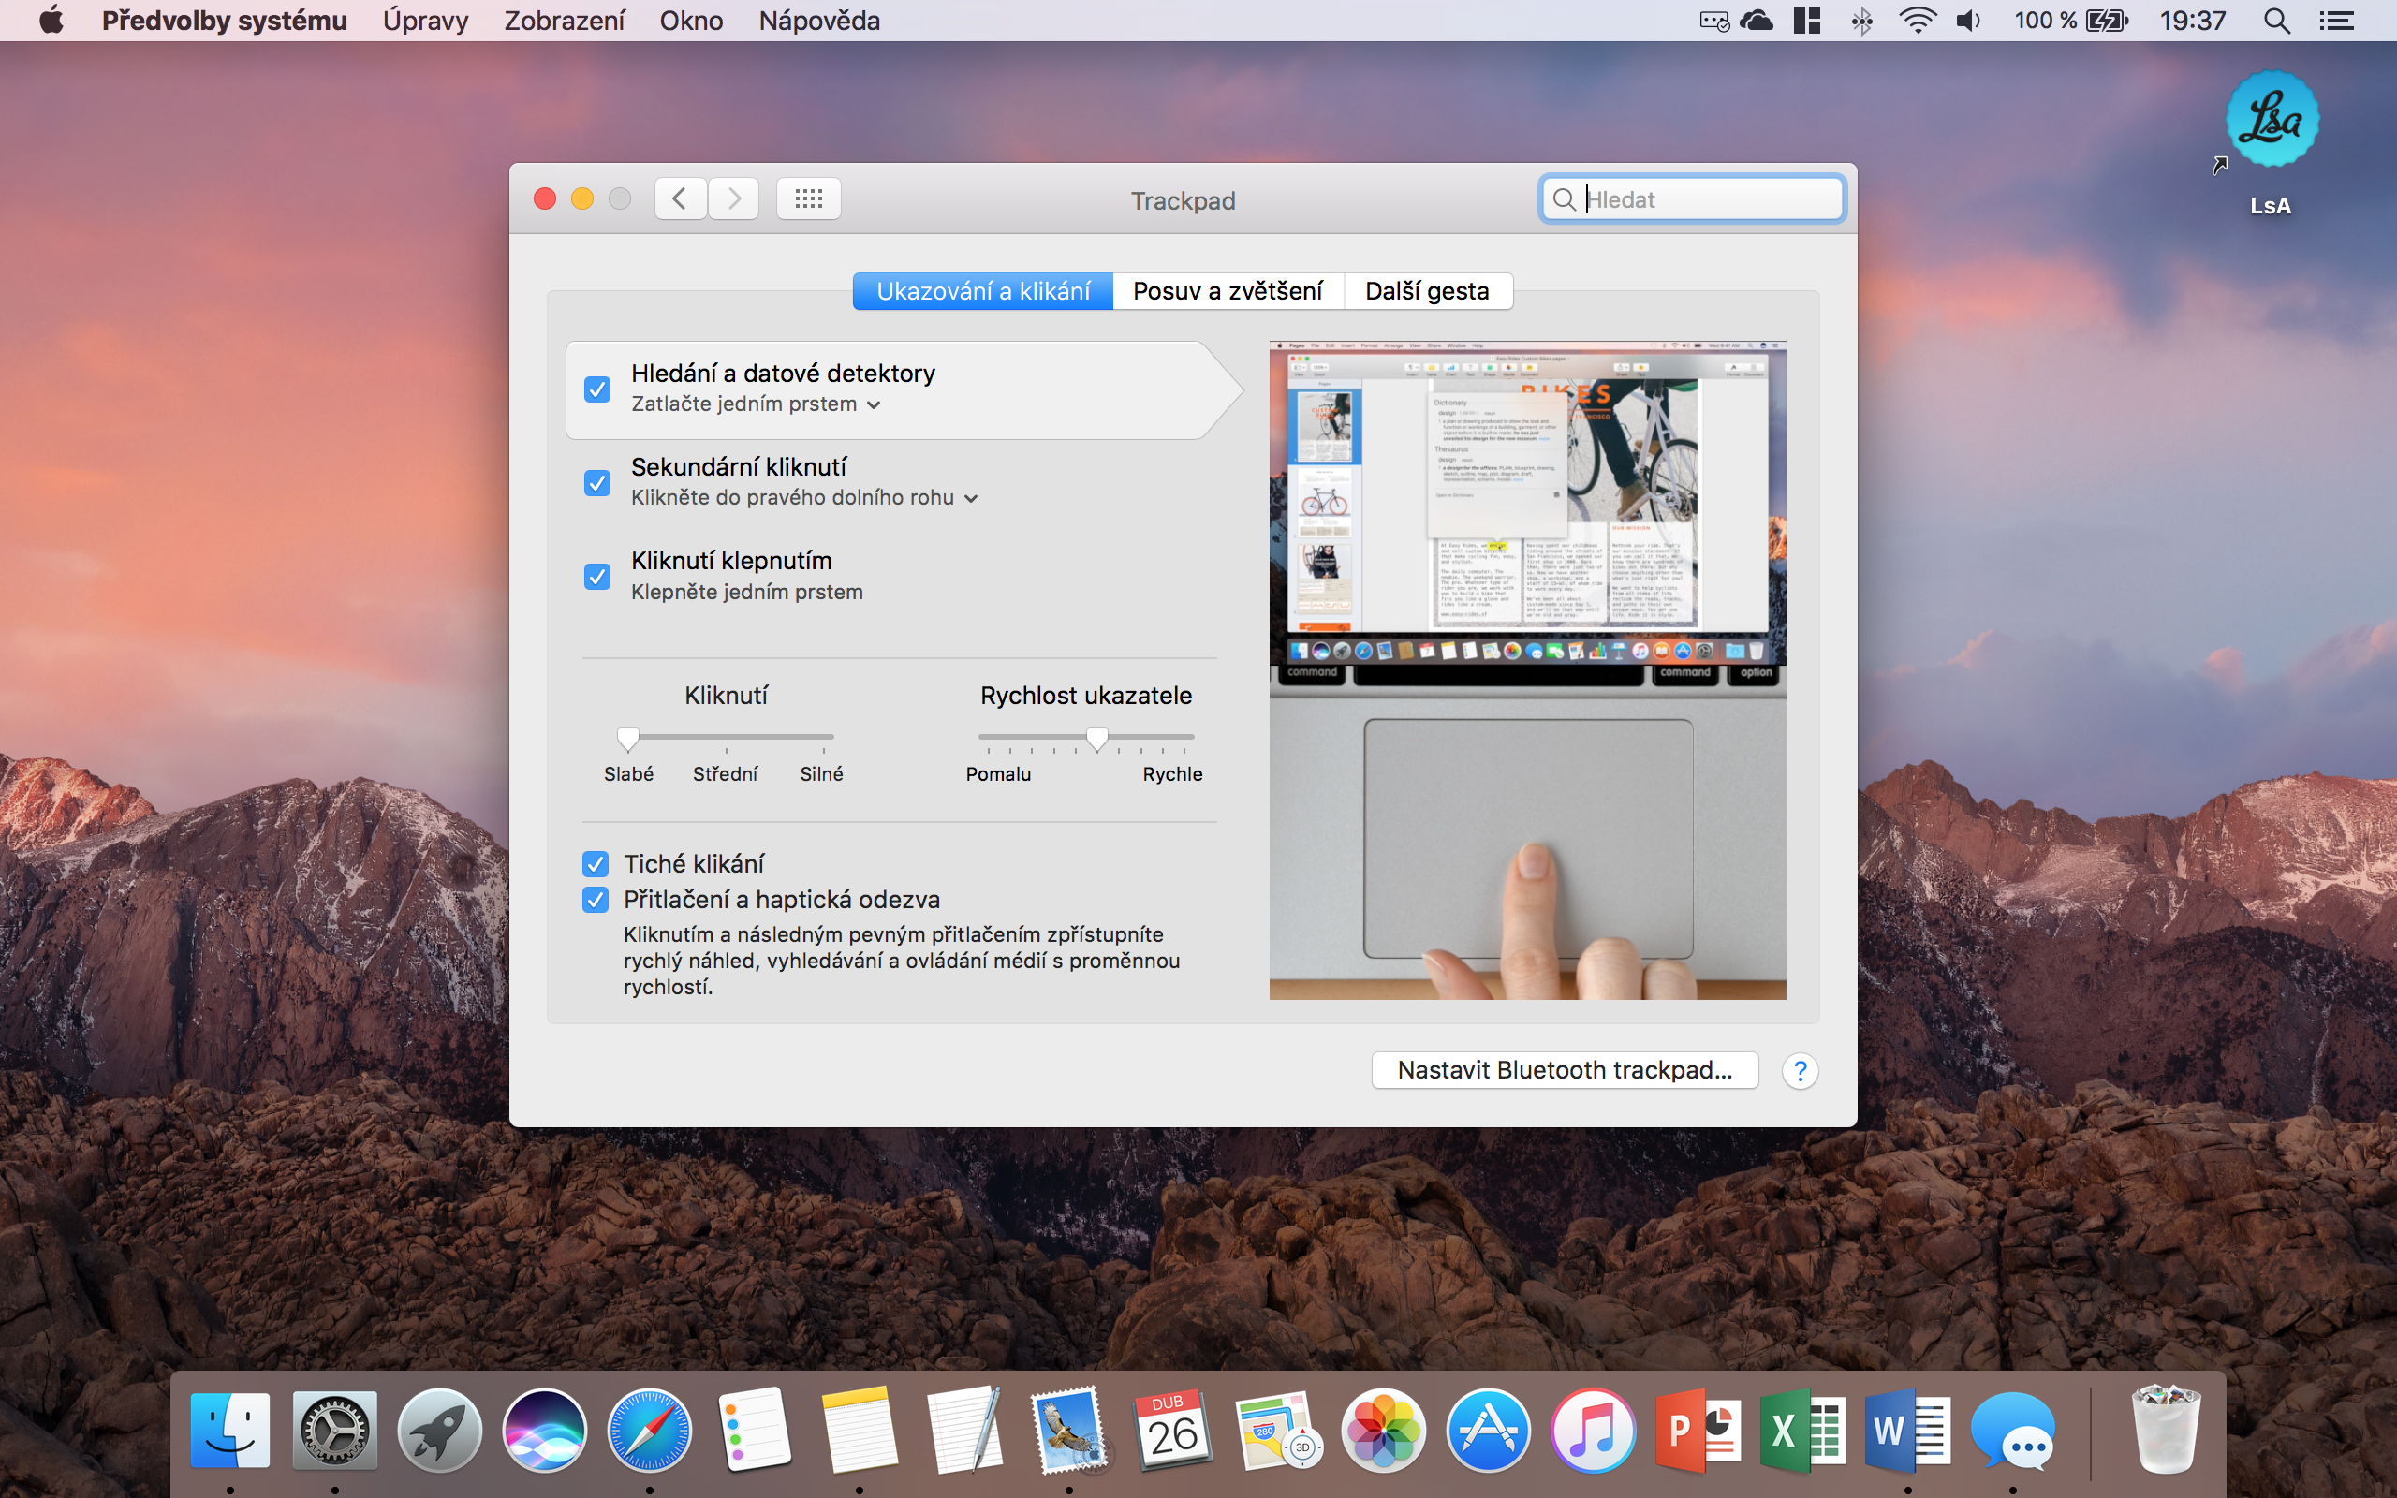
Task: Disable Přitlačení a haptická odezva checkbox
Action: pos(596,900)
